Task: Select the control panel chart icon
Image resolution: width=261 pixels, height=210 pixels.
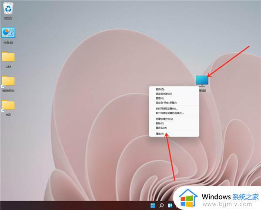Action: [x=8, y=33]
